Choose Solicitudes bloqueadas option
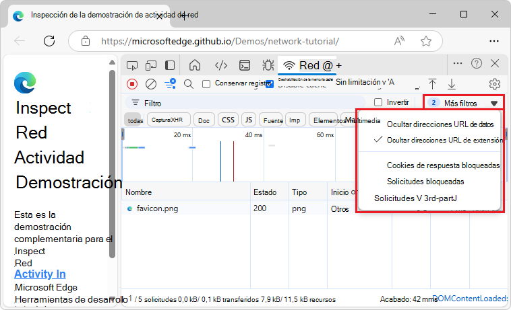The height and width of the screenshot is (310, 511). 425,182
